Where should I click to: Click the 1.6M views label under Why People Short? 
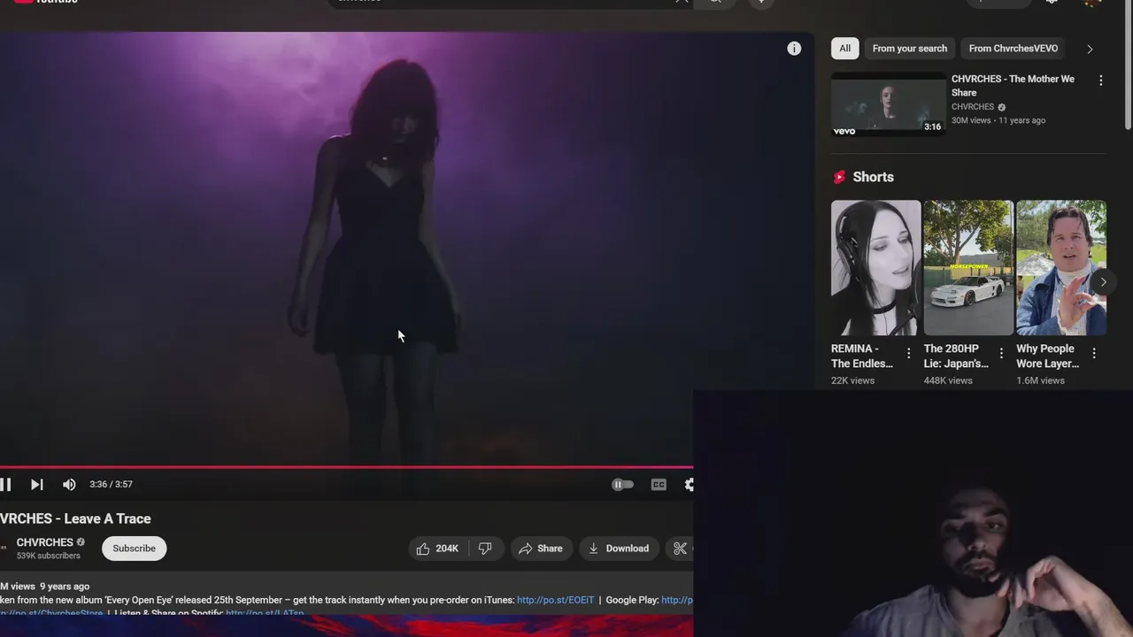(x=1040, y=380)
